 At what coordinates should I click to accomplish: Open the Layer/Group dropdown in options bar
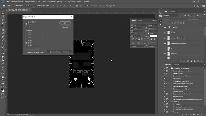pos(29,6)
